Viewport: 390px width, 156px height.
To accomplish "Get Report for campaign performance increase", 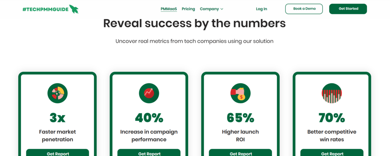I will click(149, 153).
